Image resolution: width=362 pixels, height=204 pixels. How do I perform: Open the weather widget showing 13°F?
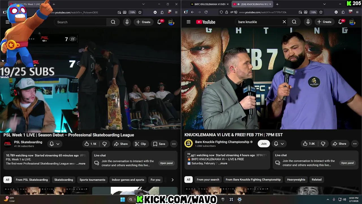(9, 199)
